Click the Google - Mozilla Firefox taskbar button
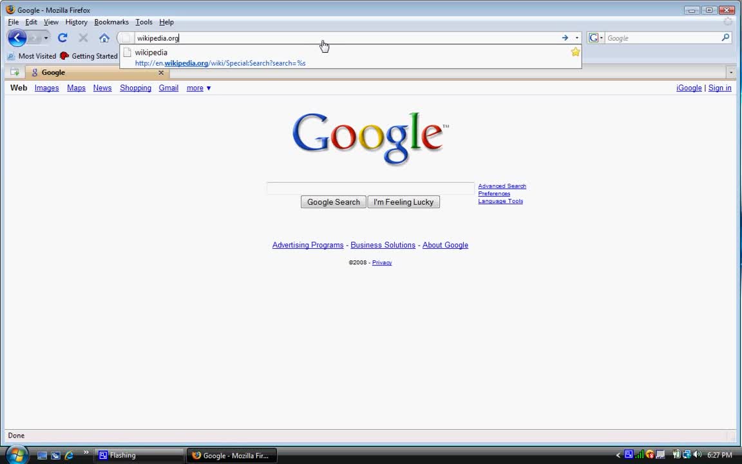The image size is (742, 464). click(x=232, y=456)
